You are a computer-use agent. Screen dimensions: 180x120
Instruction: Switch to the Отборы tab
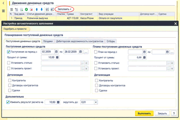tap(111, 41)
